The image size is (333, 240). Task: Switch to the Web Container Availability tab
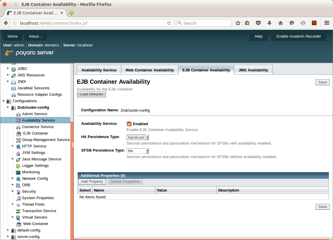(149, 70)
